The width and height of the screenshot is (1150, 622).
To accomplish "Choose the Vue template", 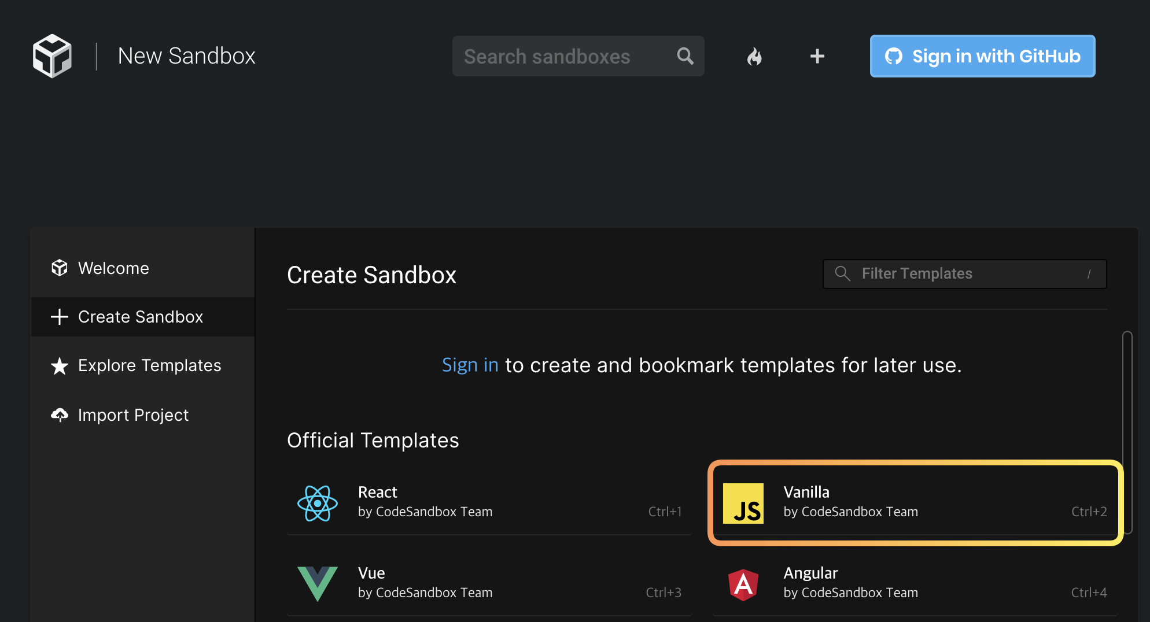I will 489,583.
